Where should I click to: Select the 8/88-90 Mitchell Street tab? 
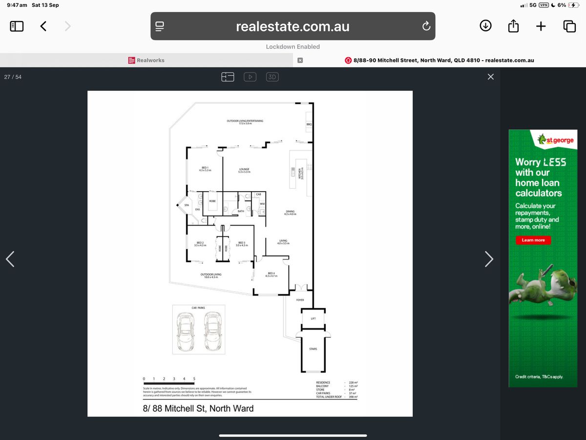point(439,60)
